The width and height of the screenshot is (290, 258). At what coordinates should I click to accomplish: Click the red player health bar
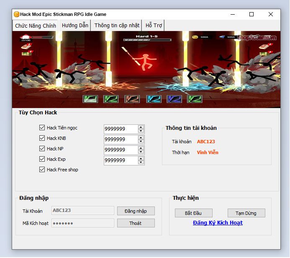coord(42,37)
